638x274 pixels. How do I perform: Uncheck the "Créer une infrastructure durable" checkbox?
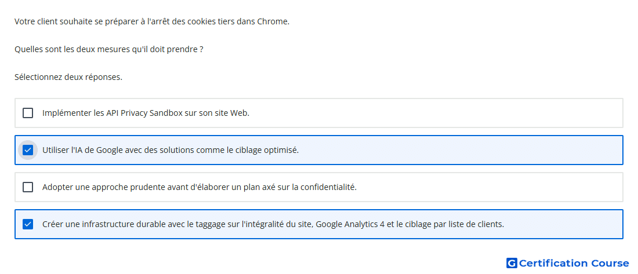coord(28,224)
